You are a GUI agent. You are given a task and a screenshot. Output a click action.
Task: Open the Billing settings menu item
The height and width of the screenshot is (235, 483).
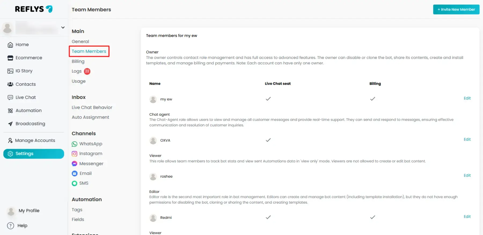pos(78,61)
